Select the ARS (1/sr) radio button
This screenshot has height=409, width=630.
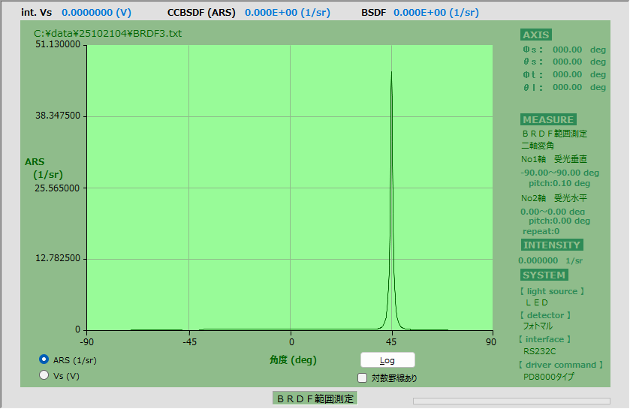tap(44, 359)
